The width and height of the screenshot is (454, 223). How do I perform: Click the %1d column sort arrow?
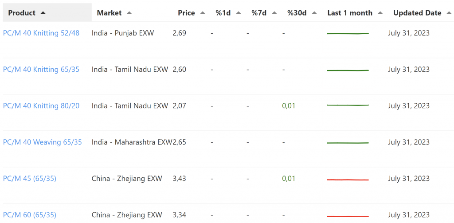click(239, 13)
